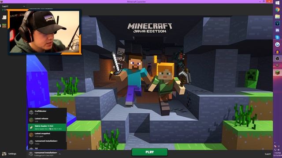Click the Minecraft Launcher taskbar icon
282x158 pixels.
pyautogui.click(x=277, y=72)
